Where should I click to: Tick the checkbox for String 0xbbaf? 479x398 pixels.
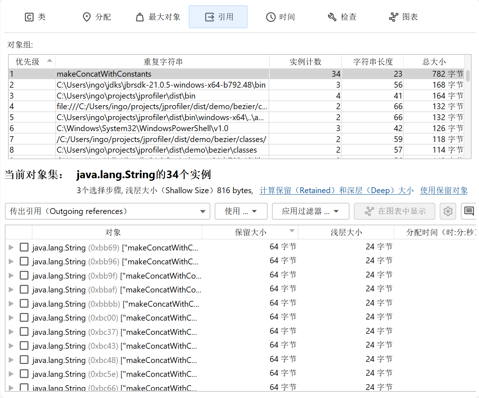coord(24,290)
